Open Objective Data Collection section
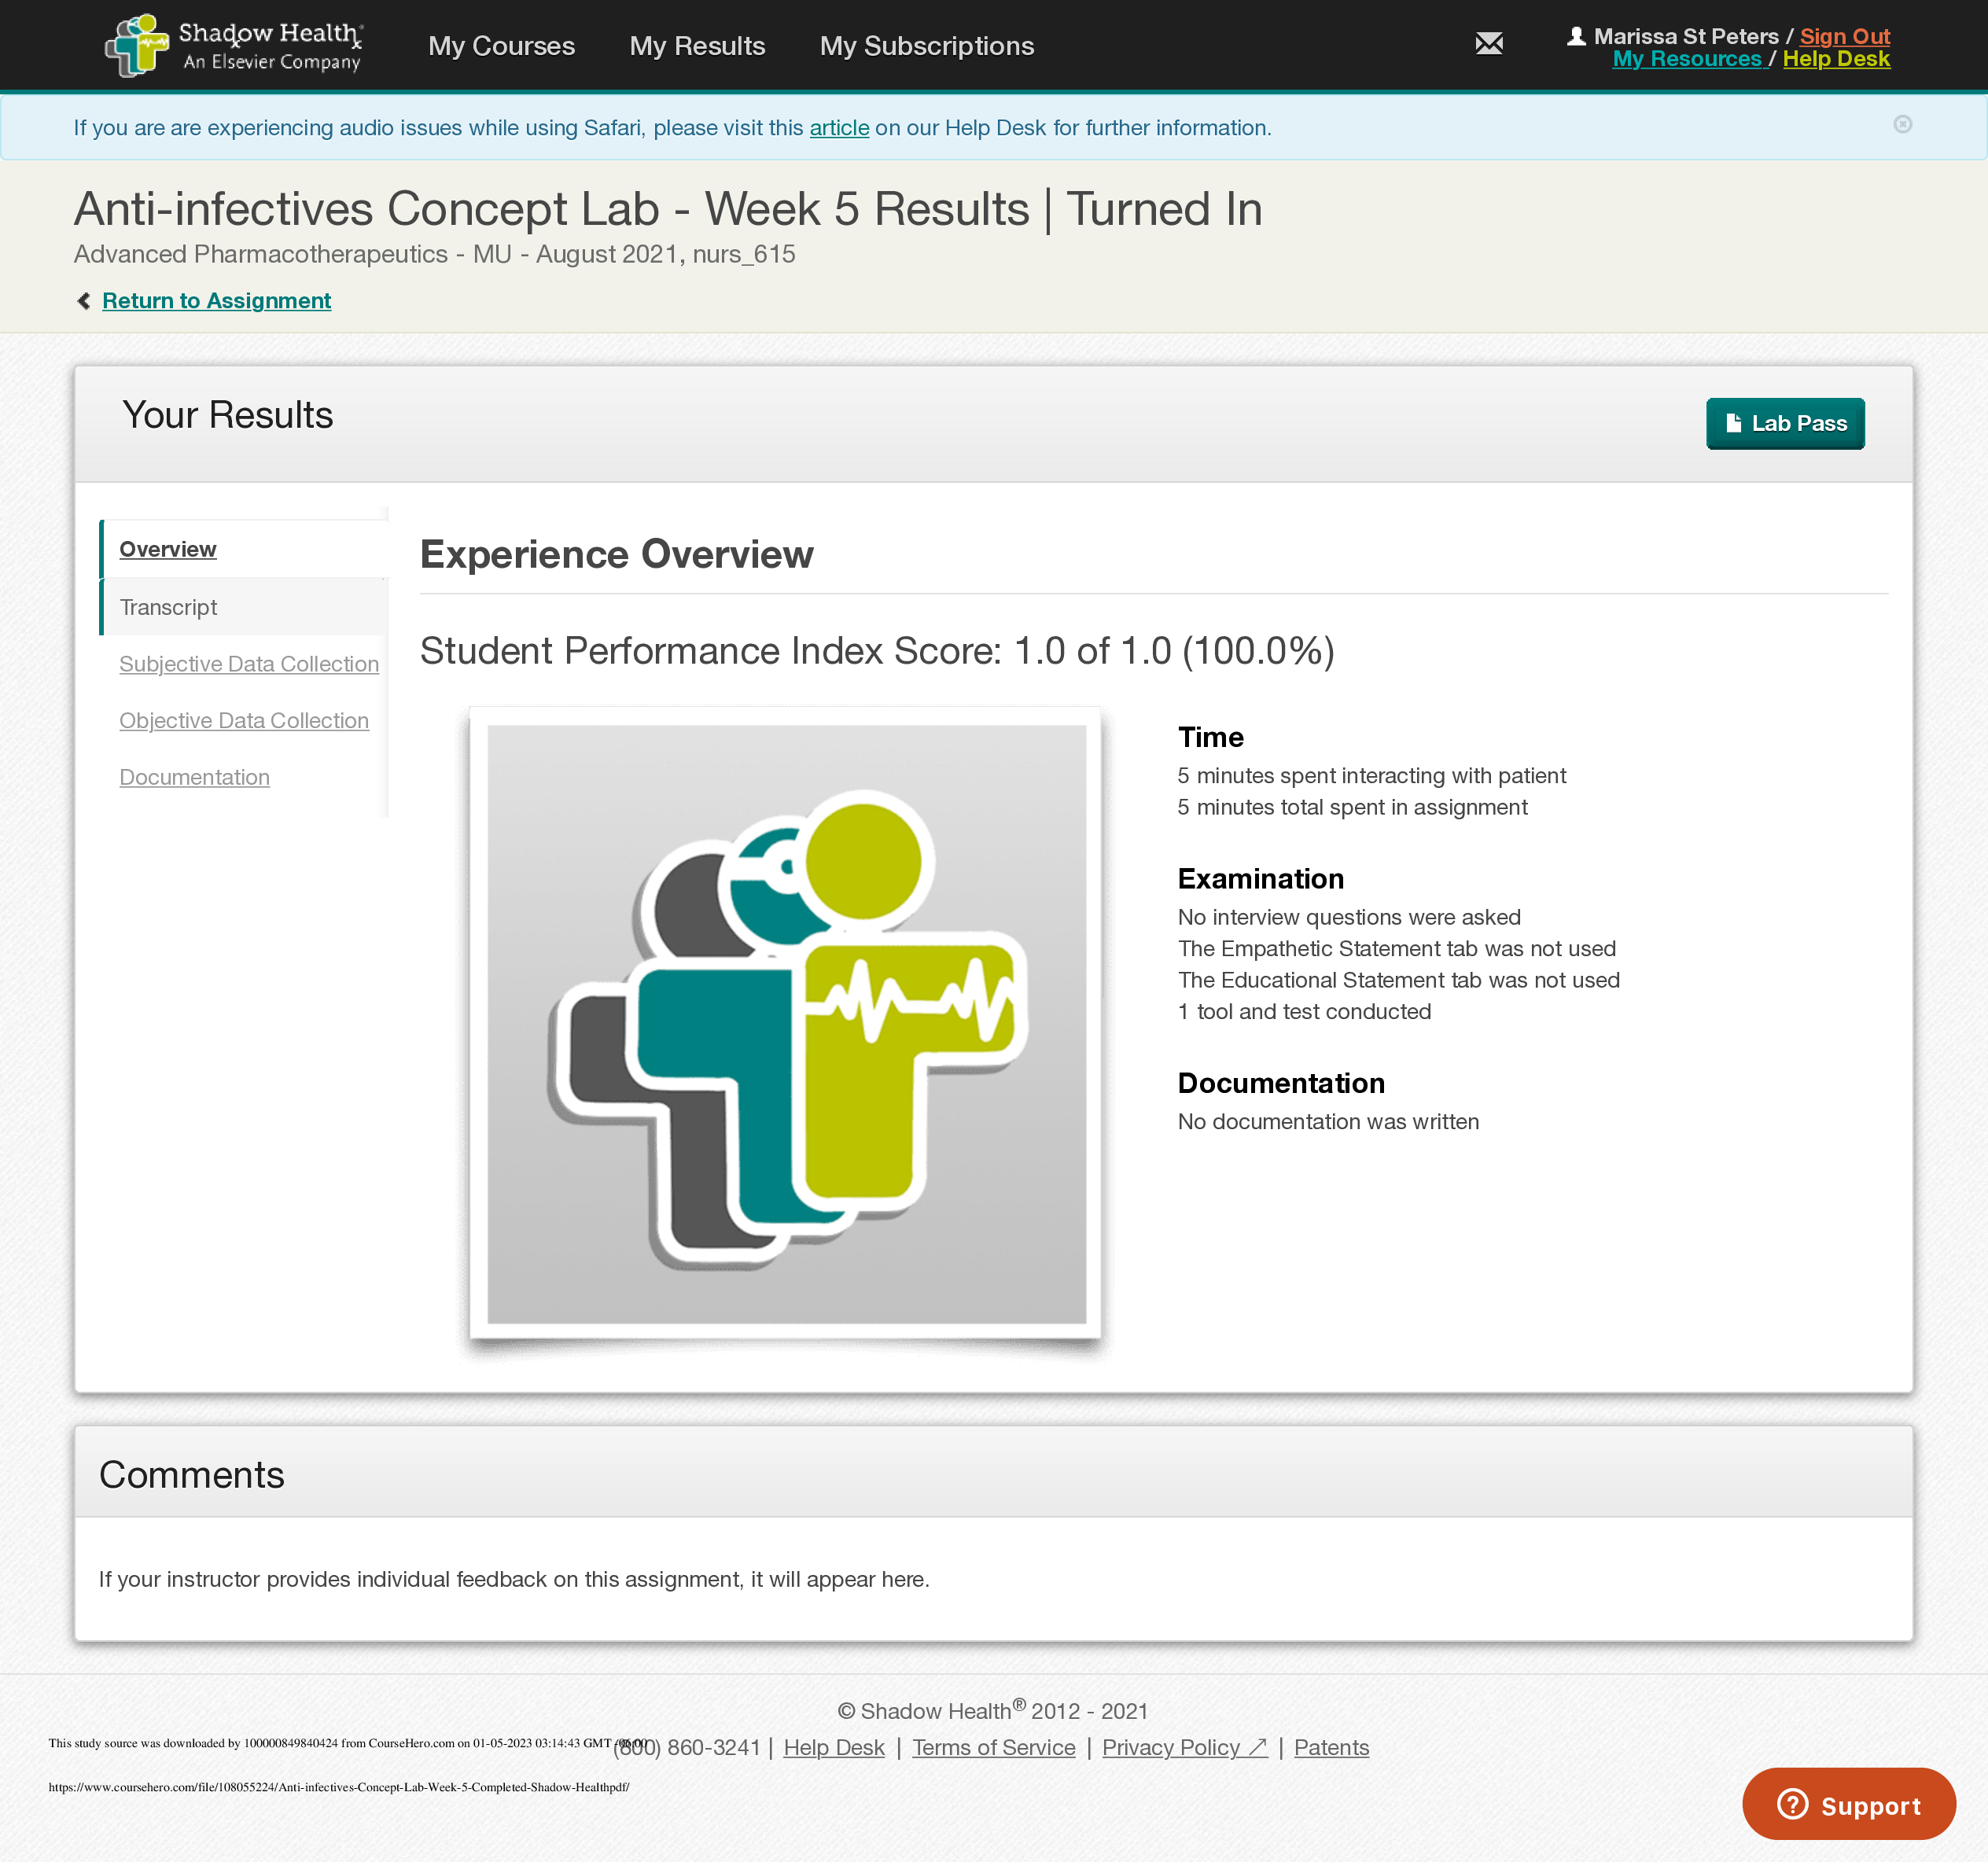The image size is (1988, 1862). point(244,721)
